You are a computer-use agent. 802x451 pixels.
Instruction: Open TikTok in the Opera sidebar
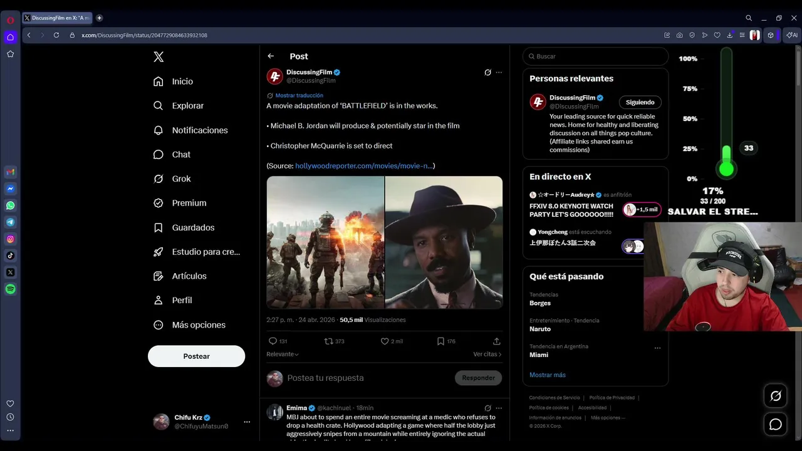coord(11,256)
